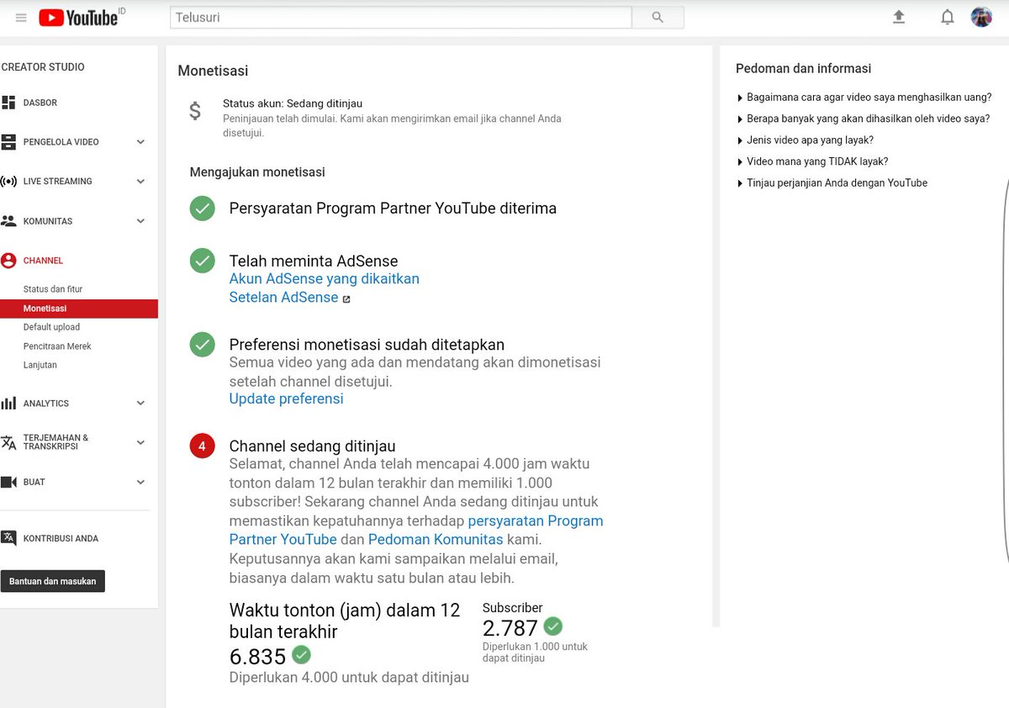The image size is (1009, 708).
Task: Select the Monetisasi submenu item
Action: [79, 309]
